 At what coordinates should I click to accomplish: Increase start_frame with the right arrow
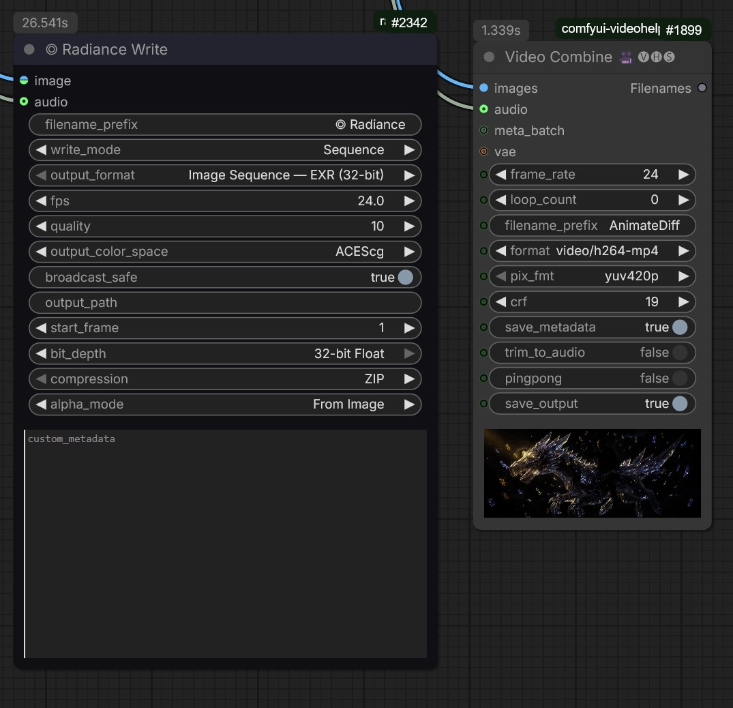coord(410,328)
